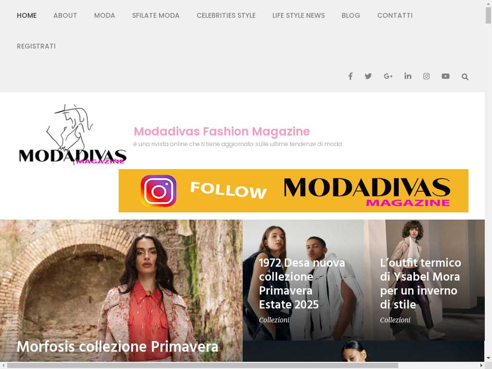The image size is (492, 369).
Task: Go to SFILATE MODA menu
Action: tap(156, 15)
